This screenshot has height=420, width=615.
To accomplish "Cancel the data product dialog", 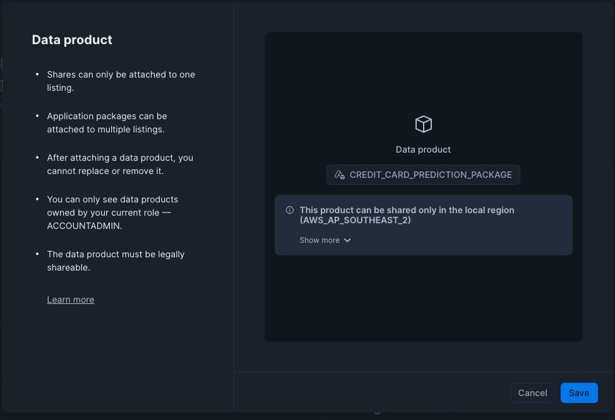I will tap(532, 393).
